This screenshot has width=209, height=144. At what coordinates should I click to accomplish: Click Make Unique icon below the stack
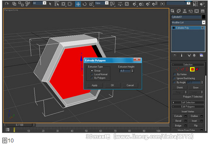tap(189, 55)
